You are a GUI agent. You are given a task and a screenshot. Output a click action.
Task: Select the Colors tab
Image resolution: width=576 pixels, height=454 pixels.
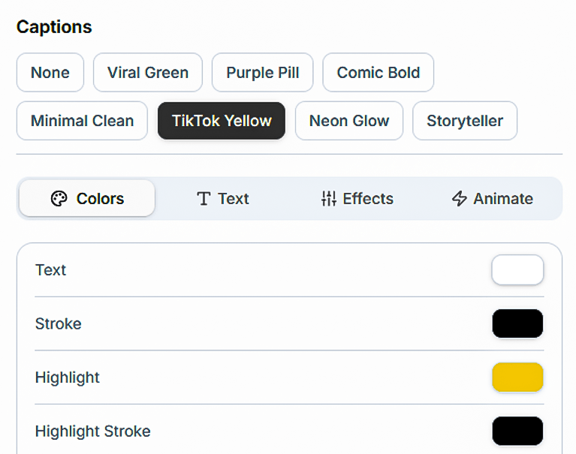click(87, 199)
